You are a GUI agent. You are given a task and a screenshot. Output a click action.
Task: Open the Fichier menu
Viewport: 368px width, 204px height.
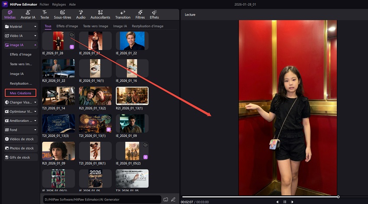44,4
